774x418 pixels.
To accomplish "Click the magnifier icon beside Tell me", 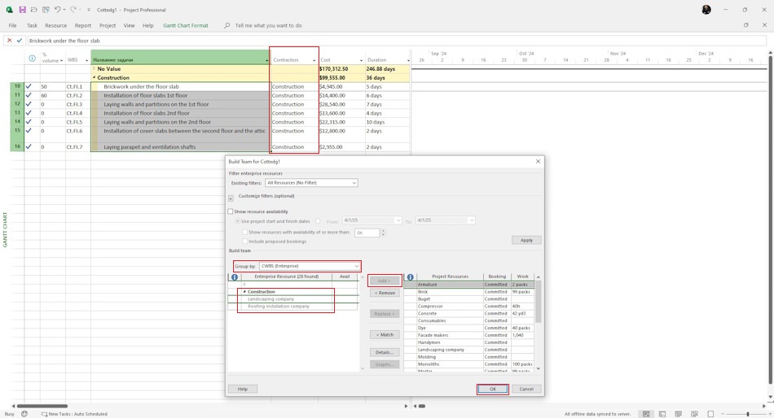I will click(226, 25).
